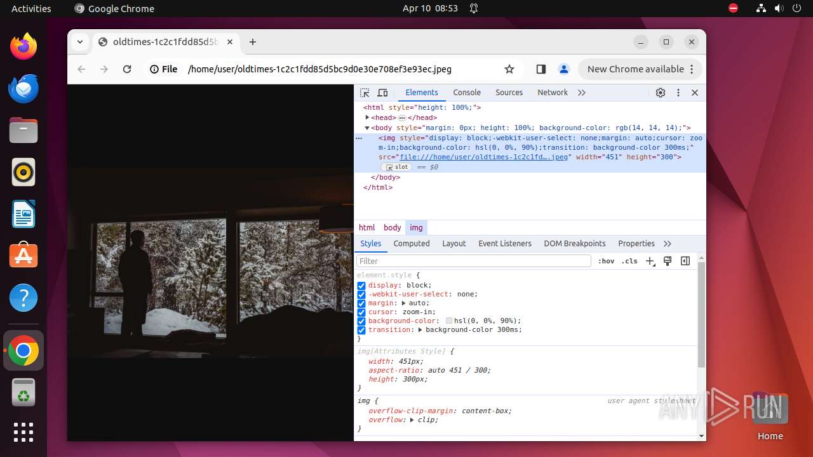Screen dimensions: 813x457
Task: Toggle the .cls classes button
Action: (629, 261)
